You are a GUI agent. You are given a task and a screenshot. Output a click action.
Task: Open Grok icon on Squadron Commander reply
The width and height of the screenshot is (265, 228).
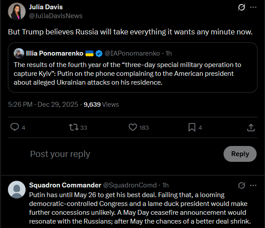[241, 185]
